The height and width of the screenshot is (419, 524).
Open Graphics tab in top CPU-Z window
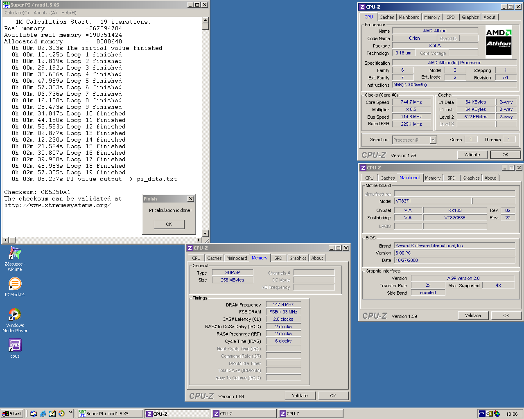(x=470, y=17)
